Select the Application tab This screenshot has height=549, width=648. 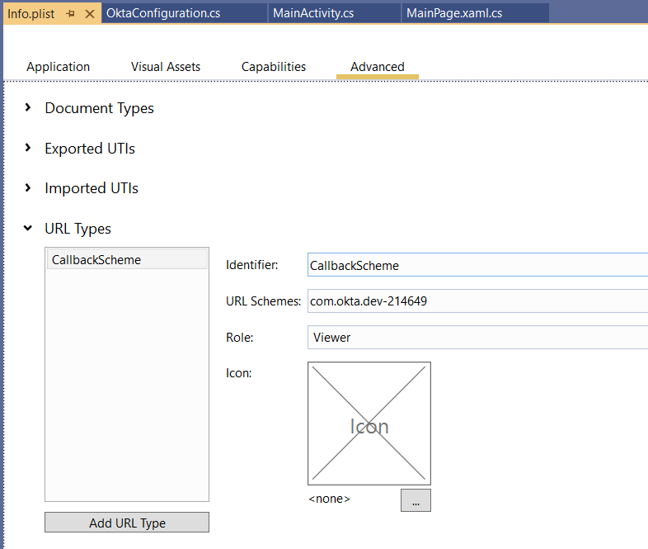click(x=59, y=67)
